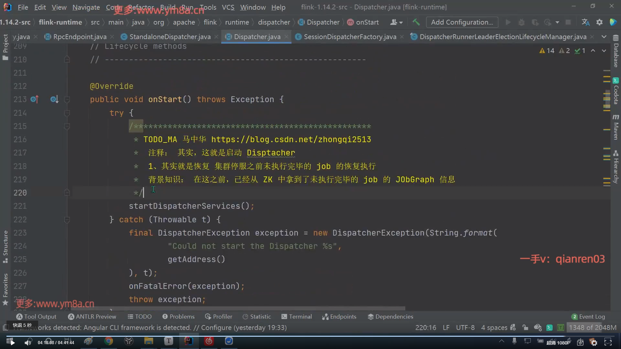Image resolution: width=621 pixels, height=349 pixels.
Task: Toggle read-only lock icon in status bar
Action: (x=525, y=328)
